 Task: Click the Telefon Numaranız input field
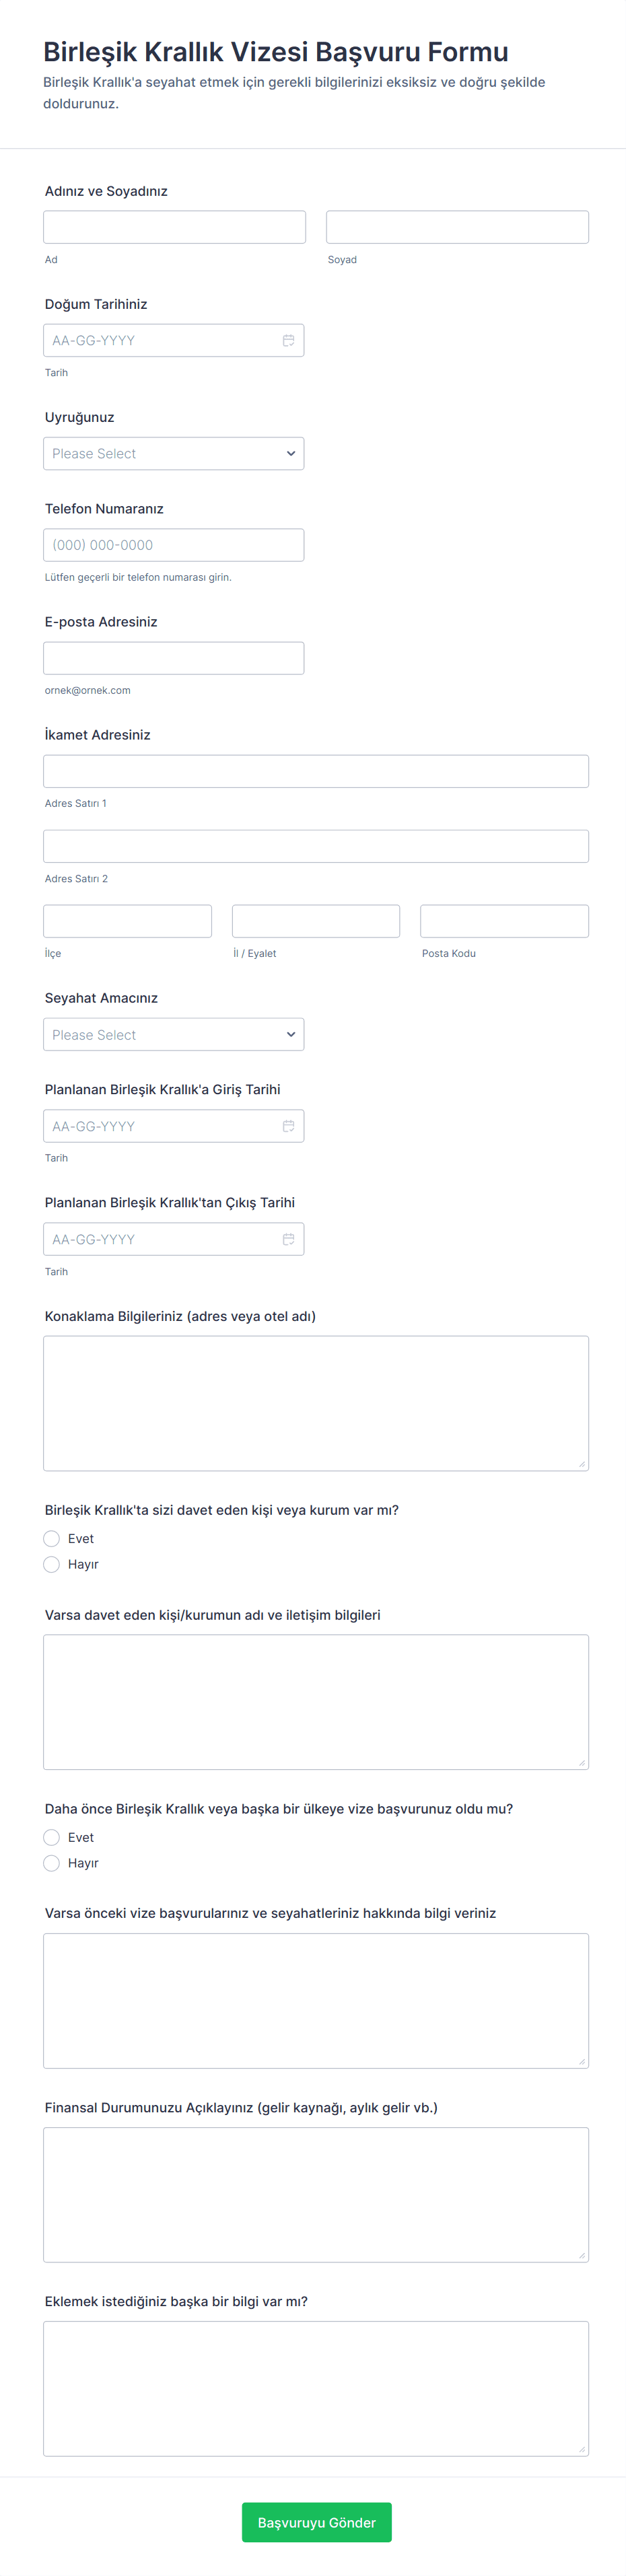(173, 545)
